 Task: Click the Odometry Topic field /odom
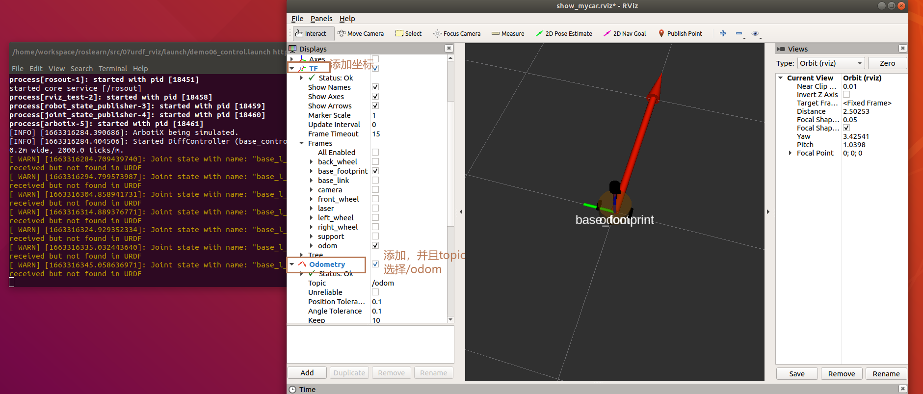409,283
